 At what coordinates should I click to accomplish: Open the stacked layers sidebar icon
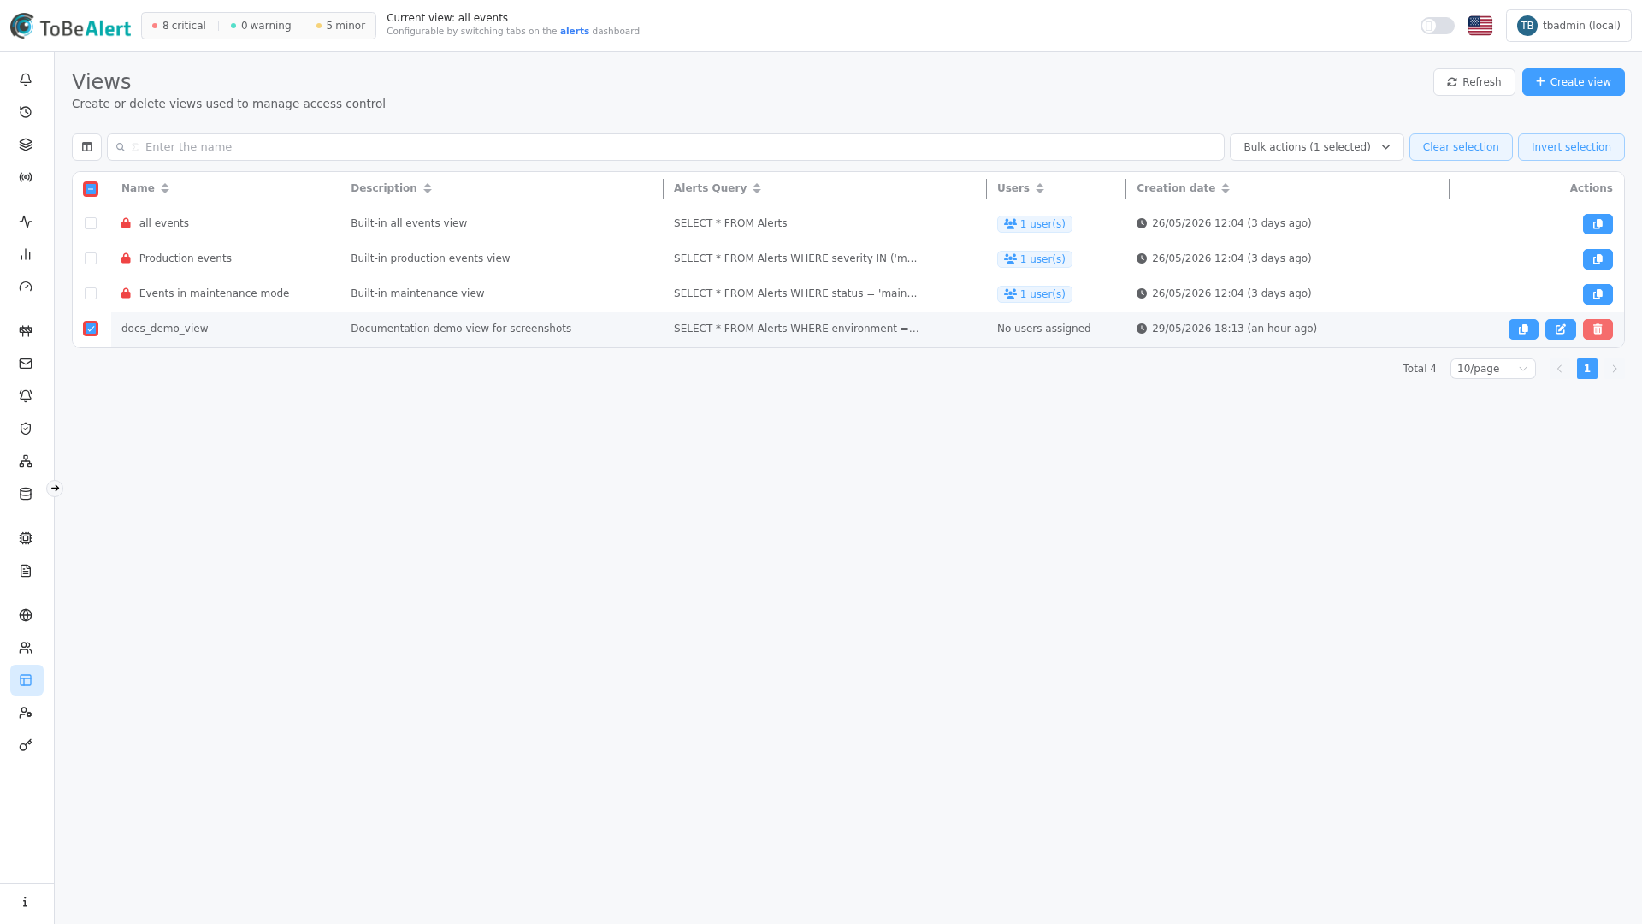click(26, 145)
